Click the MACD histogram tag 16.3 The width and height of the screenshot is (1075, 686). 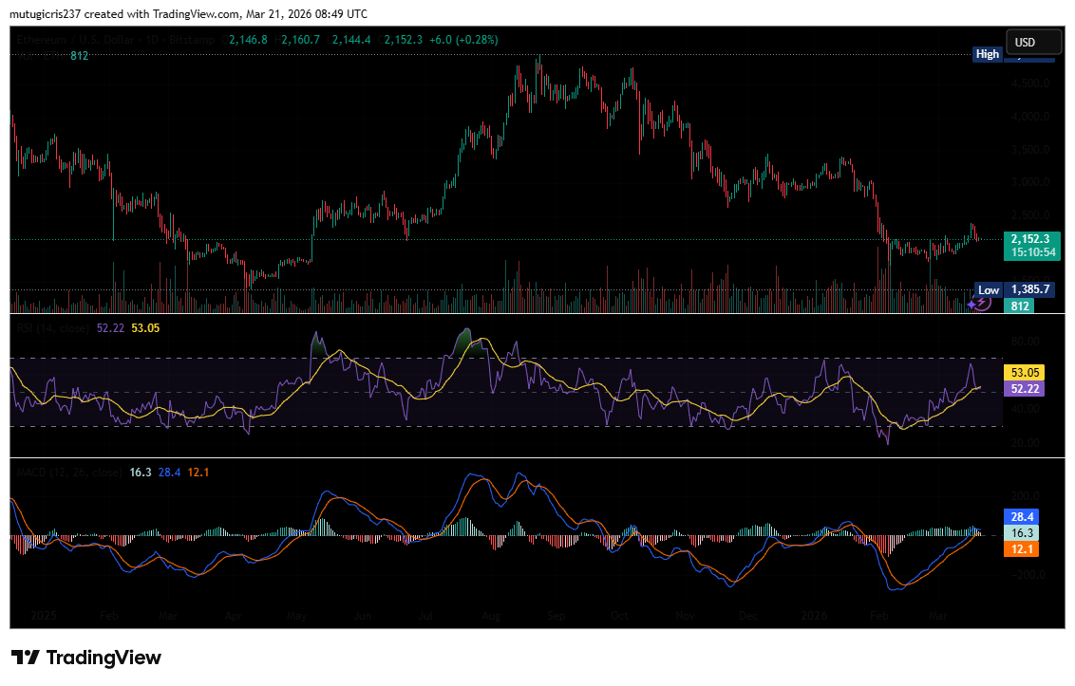click(1022, 532)
